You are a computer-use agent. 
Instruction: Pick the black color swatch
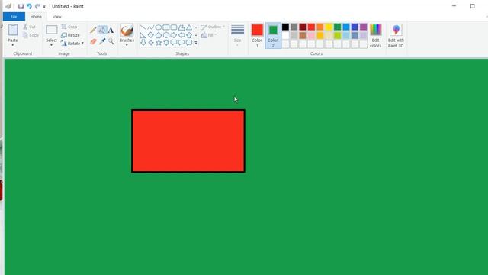pyautogui.click(x=285, y=27)
